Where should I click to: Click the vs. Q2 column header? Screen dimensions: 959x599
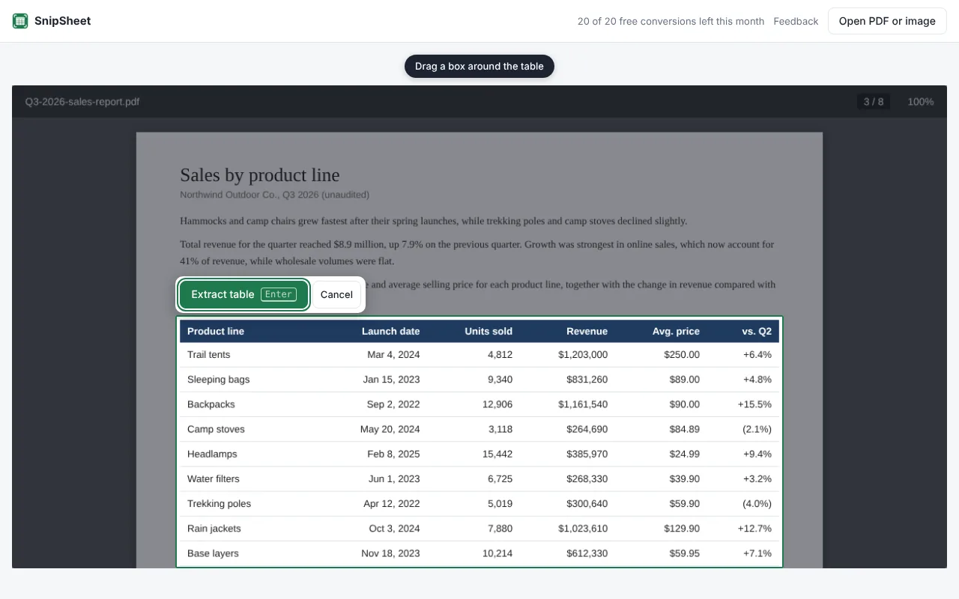click(757, 331)
